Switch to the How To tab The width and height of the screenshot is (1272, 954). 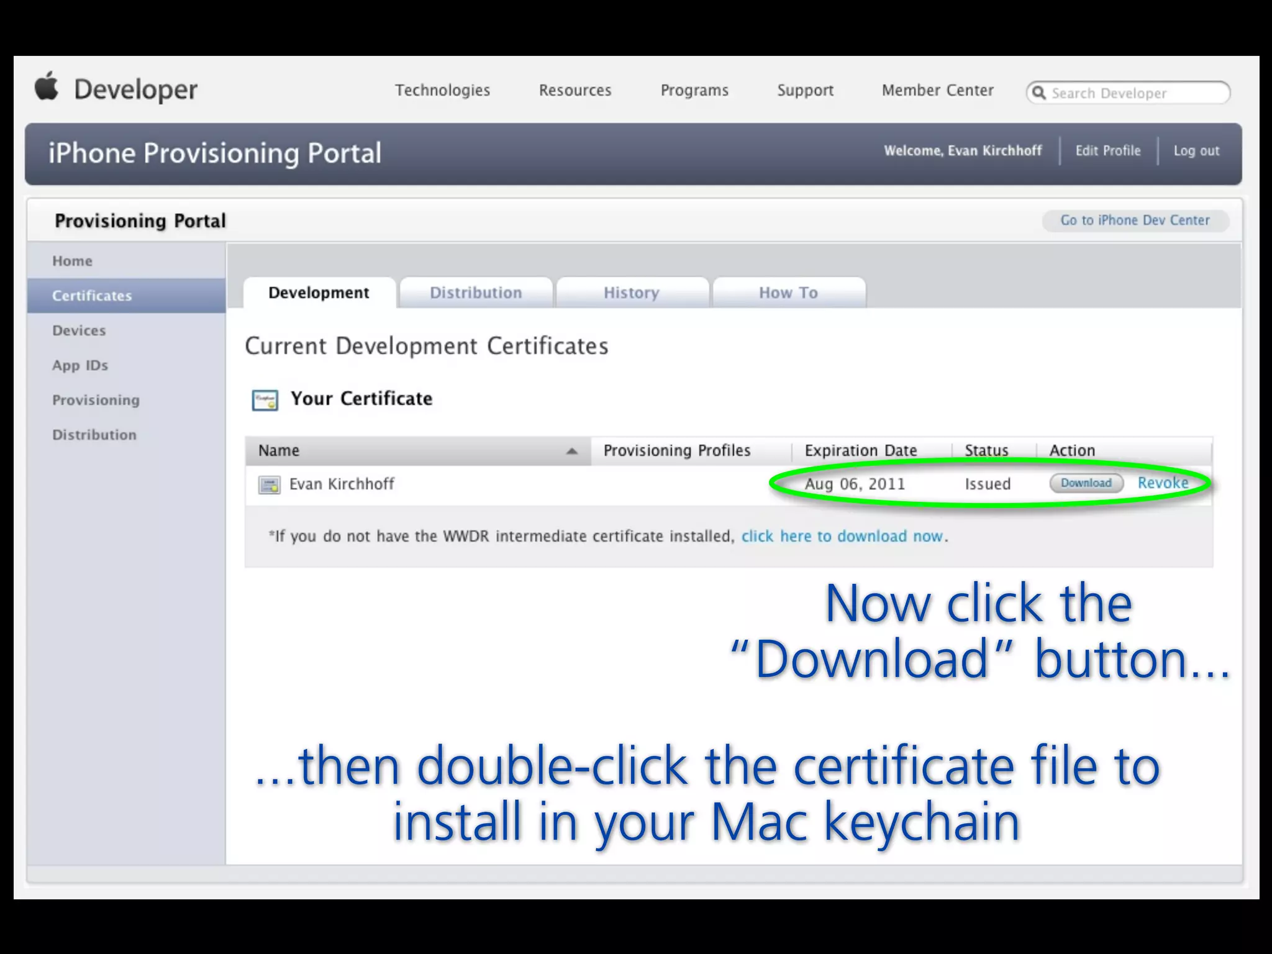789,293
